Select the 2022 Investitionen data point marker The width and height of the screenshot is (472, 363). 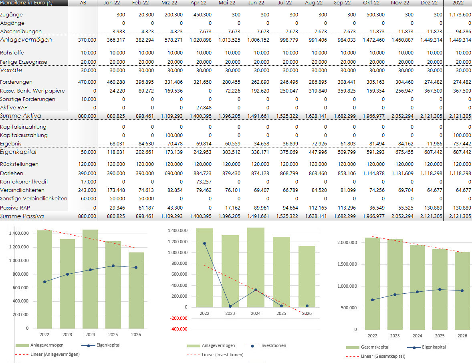click(204, 243)
